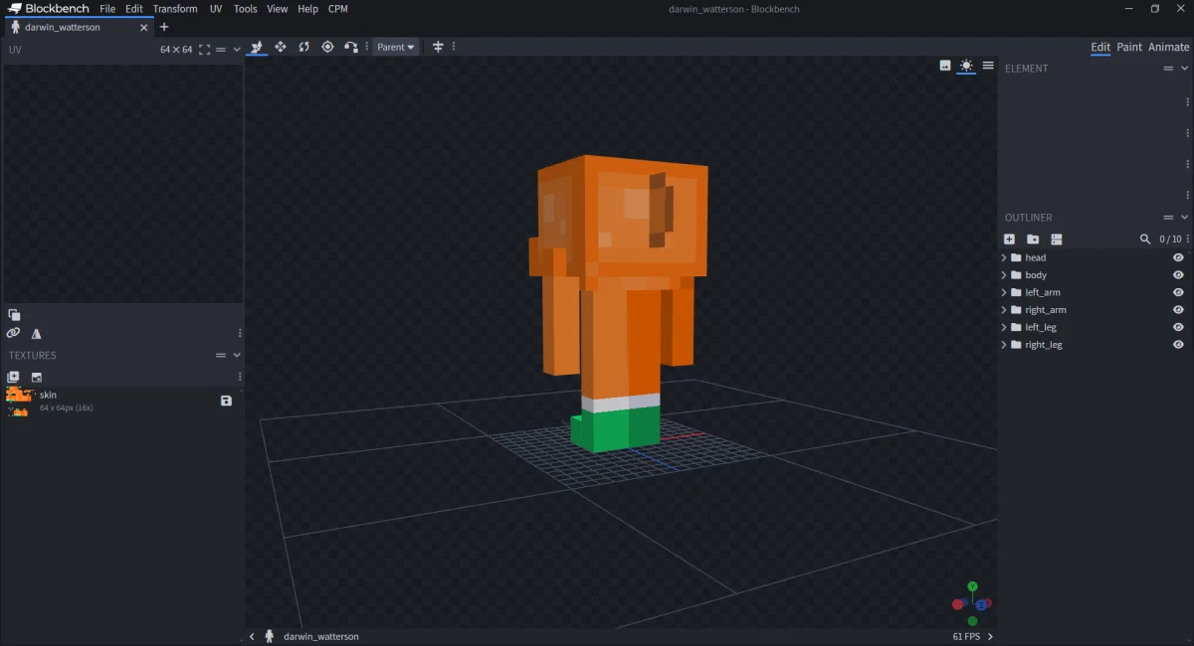Select the Vertex Snap tool
The image size is (1194, 646).
coord(351,47)
